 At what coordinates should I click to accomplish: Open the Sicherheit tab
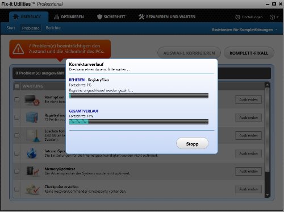111,17
